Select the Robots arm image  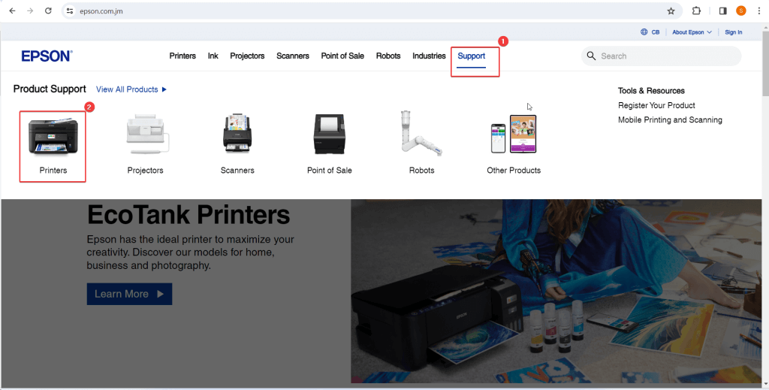pos(421,134)
